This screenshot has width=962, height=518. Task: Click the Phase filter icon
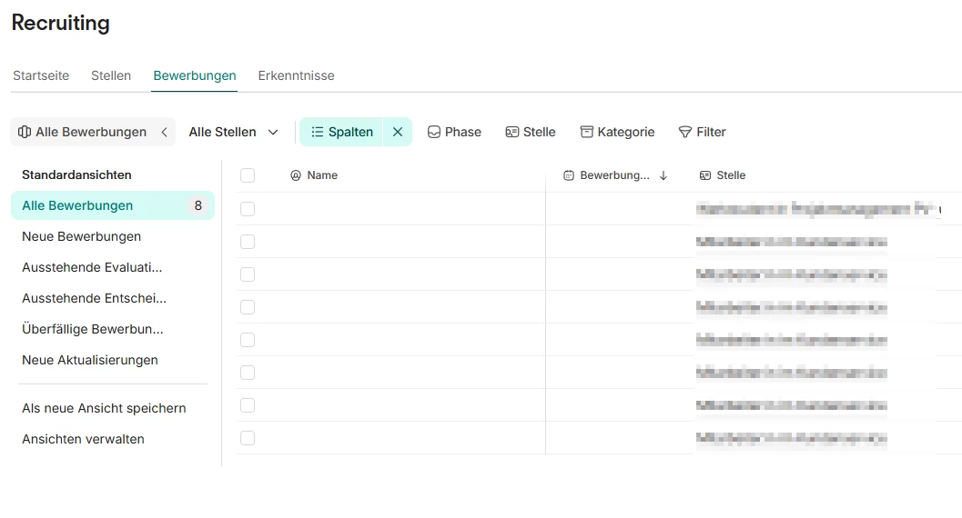[x=434, y=132]
